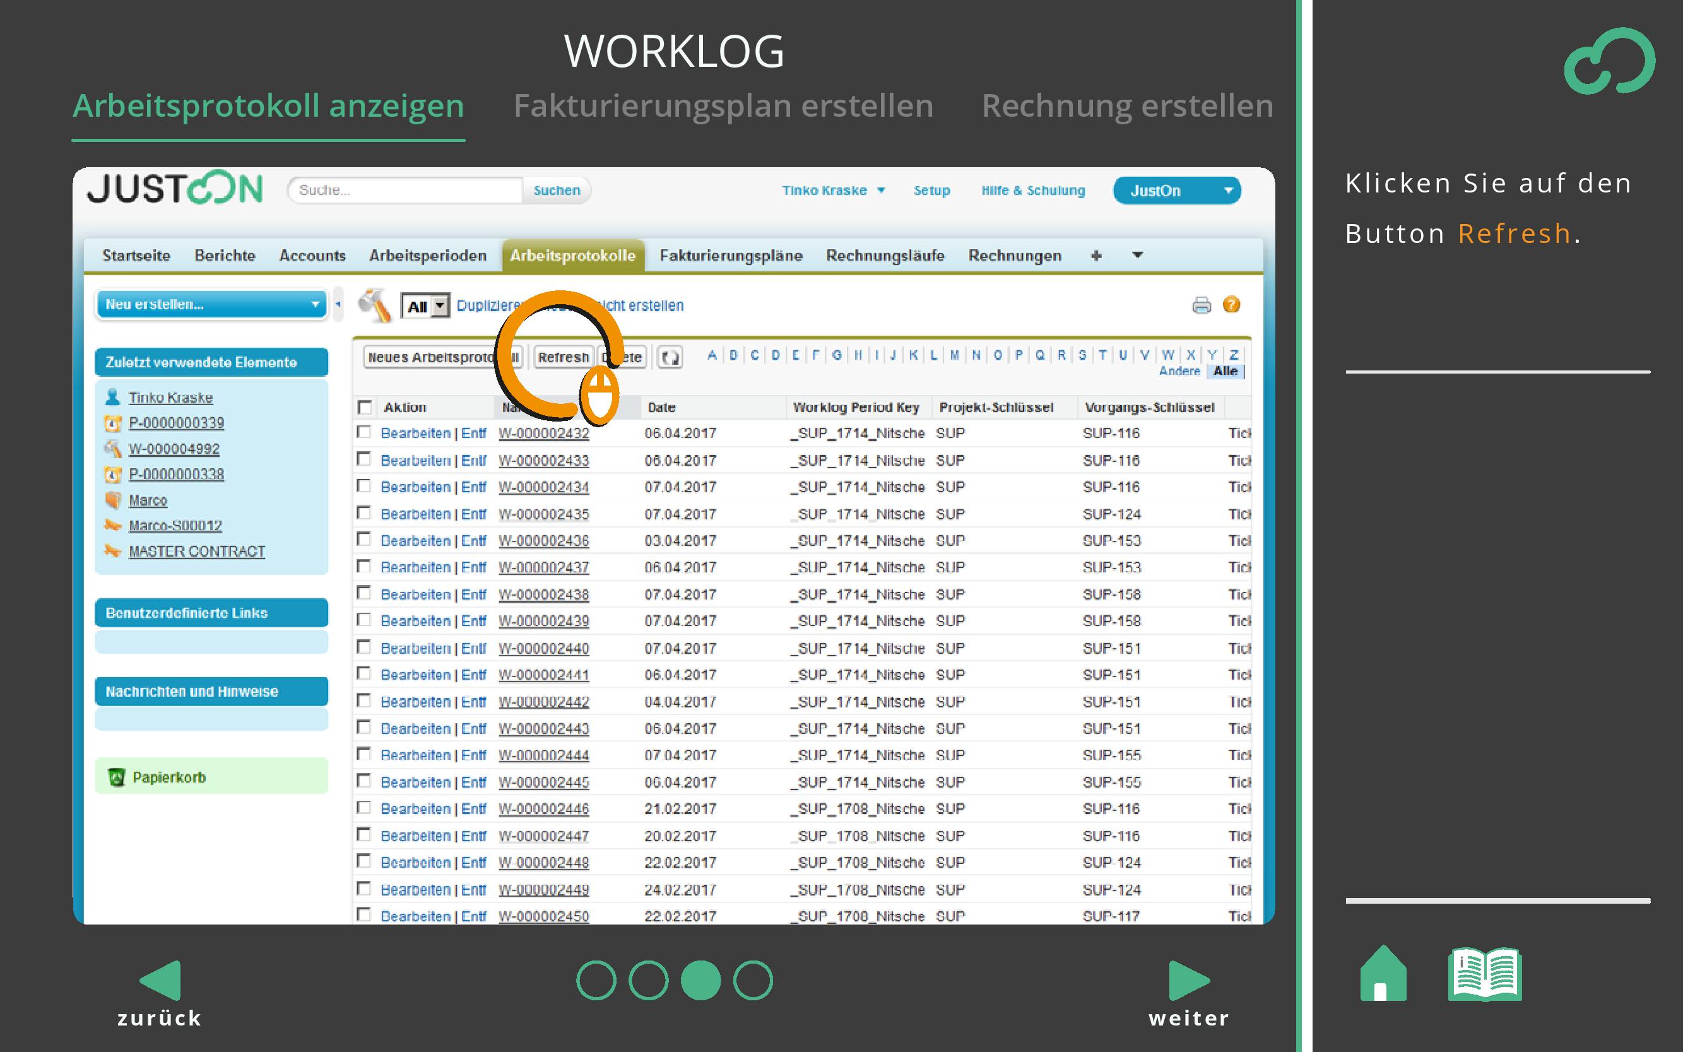Open the Papierkorb recycle bin
Screen dimensions: 1683x1052
coord(169,777)
